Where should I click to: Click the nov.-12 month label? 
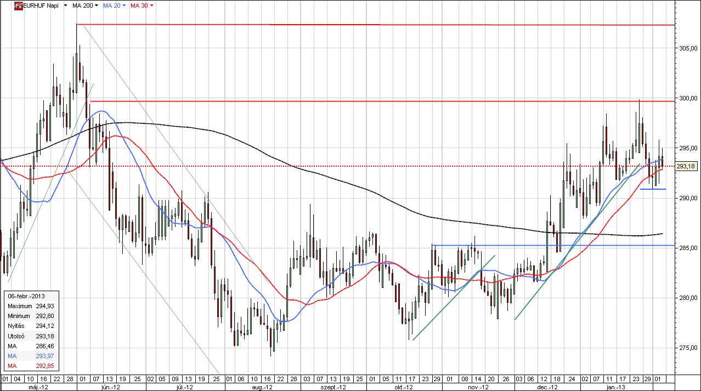pos(479,387)
